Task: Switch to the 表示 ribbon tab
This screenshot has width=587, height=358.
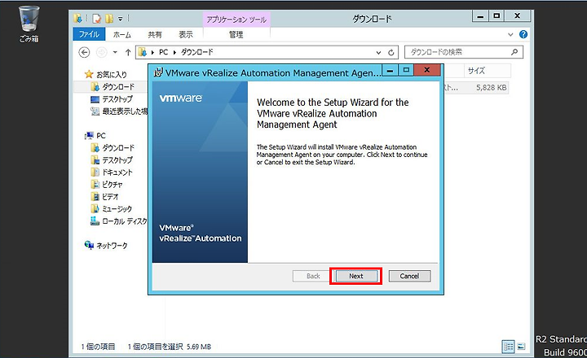Action: click(x=186, y=35)
